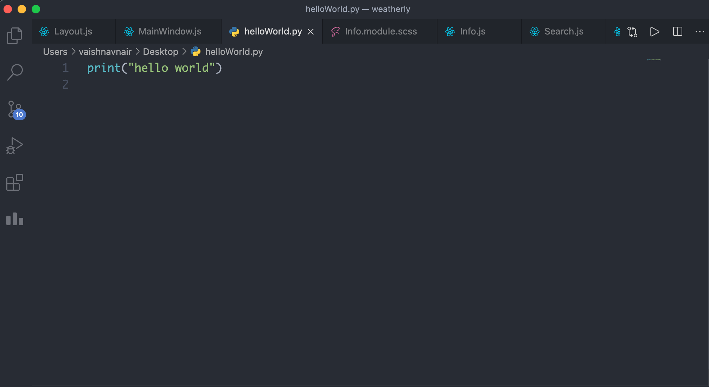Open the Extensions marketplace panel

[x=14, y=182]
